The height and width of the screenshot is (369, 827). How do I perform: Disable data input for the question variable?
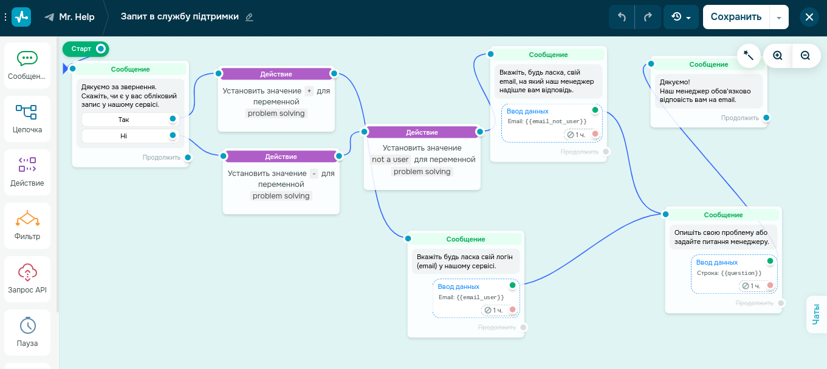click(x=770, y=261)
